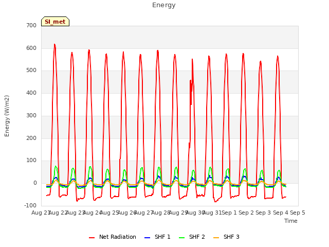Click the Sep 4 x-axis tick label
329x247 pixels.
tap(281, 213)
